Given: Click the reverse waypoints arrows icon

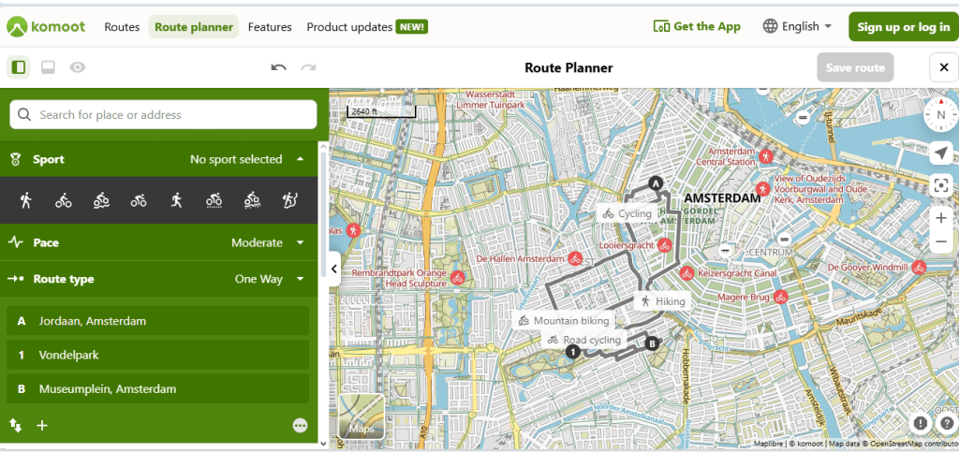Looking at the screenshot, I should pos(16,425).
